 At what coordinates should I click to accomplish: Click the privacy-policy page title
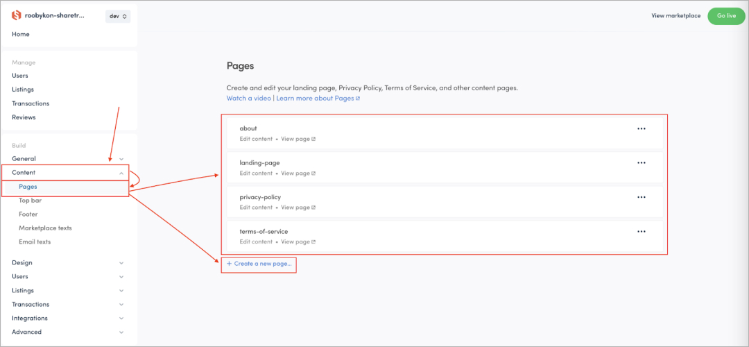260,197
